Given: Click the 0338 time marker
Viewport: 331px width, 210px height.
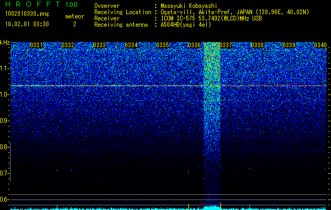Looking at the screenshot, I should click(257, 45).
